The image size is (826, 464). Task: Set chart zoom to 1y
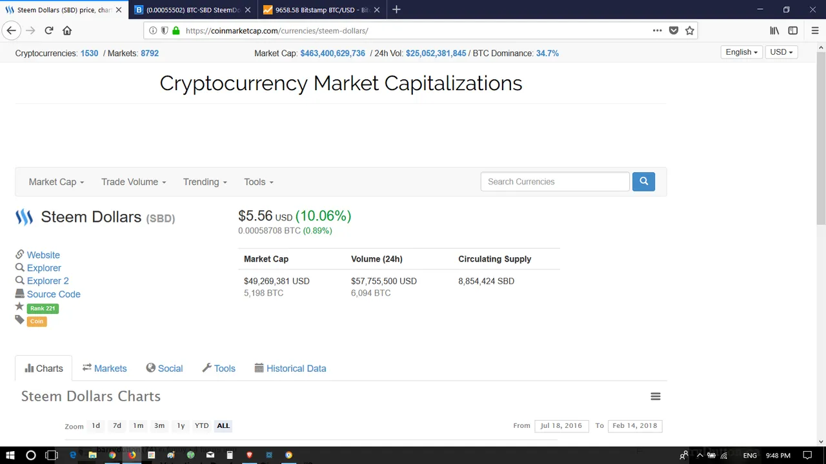coord(181,425)
